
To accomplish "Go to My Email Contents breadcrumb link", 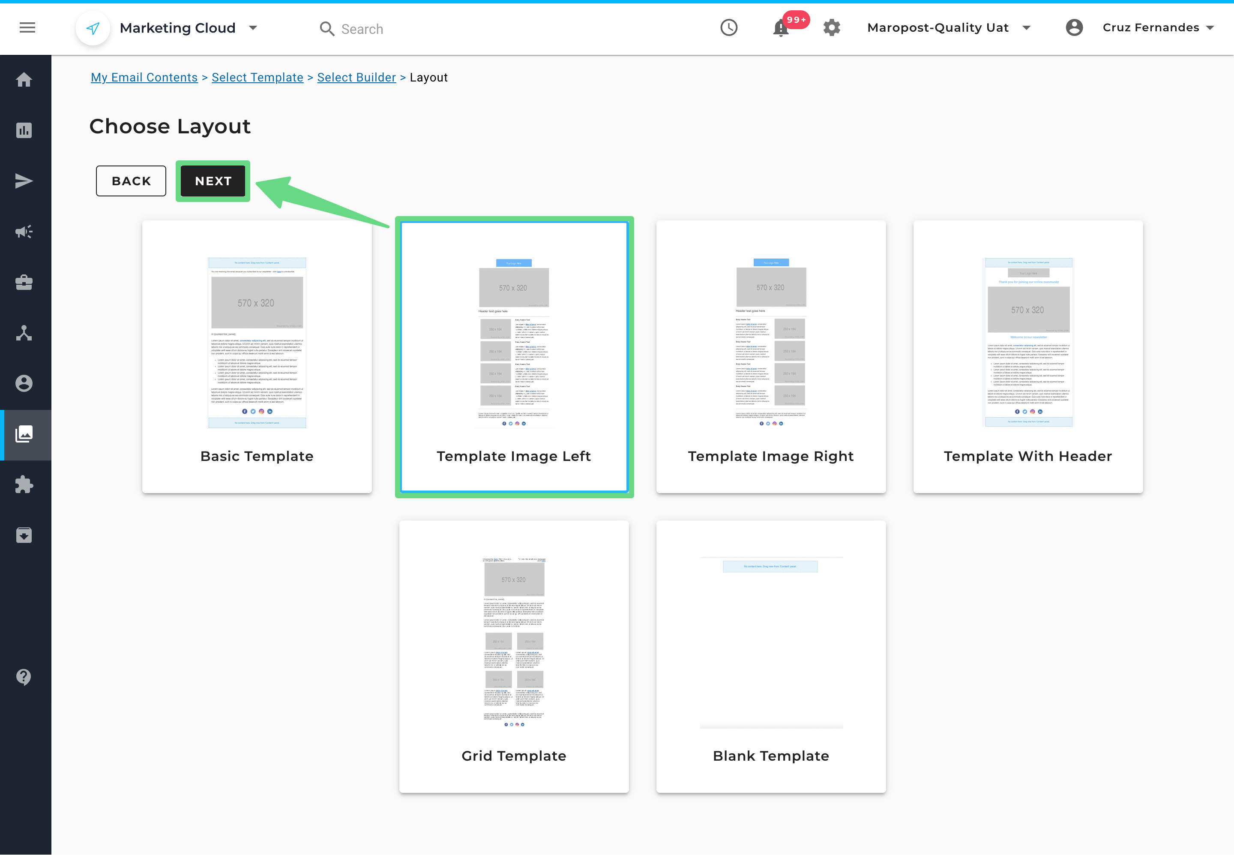I will click(144, 78).
